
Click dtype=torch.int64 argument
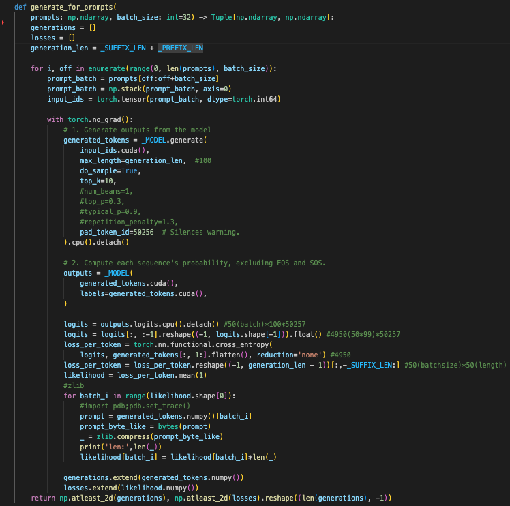(x=241, y=99)
